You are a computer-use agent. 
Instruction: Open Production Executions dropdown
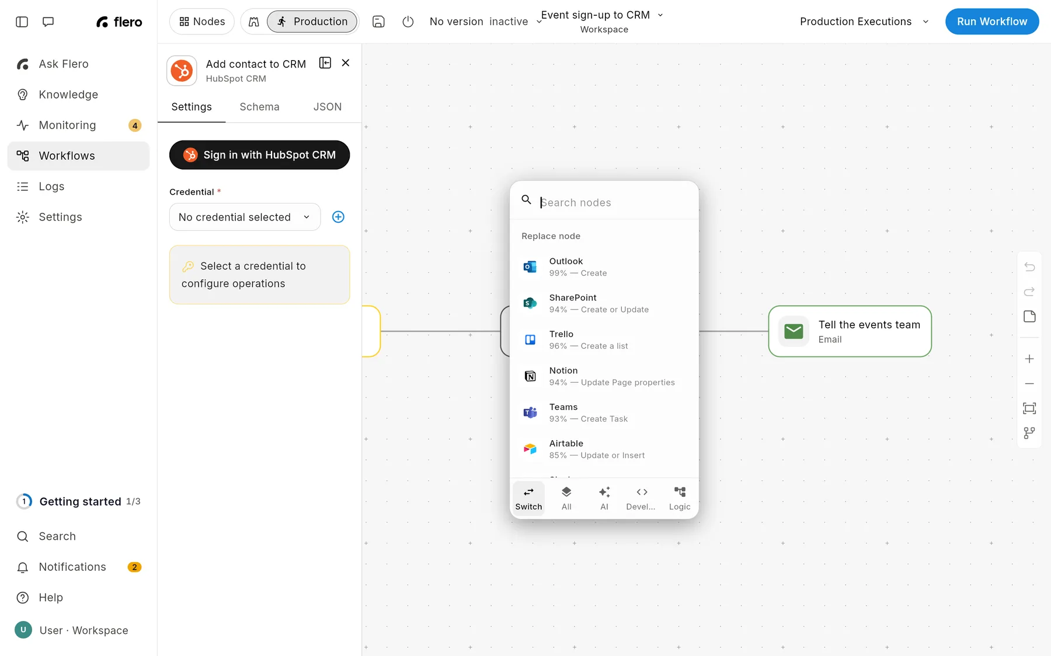[x=864, y=22]
